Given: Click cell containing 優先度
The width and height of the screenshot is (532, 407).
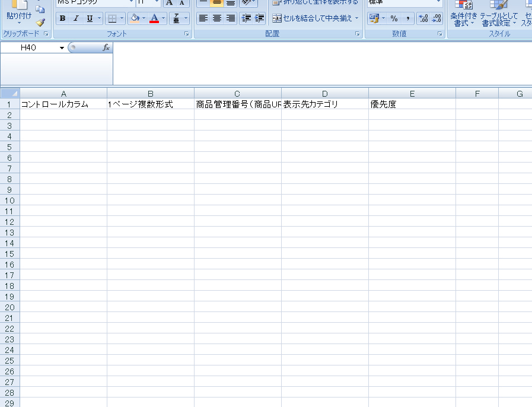Looking at the screenshot, I should 412,104.
